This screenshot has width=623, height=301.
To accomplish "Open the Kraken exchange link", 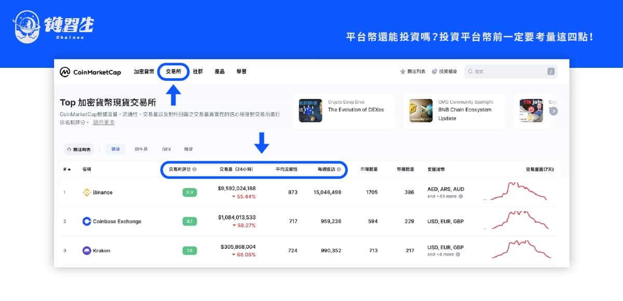I will pyautogui.click(x=101, y=251).
